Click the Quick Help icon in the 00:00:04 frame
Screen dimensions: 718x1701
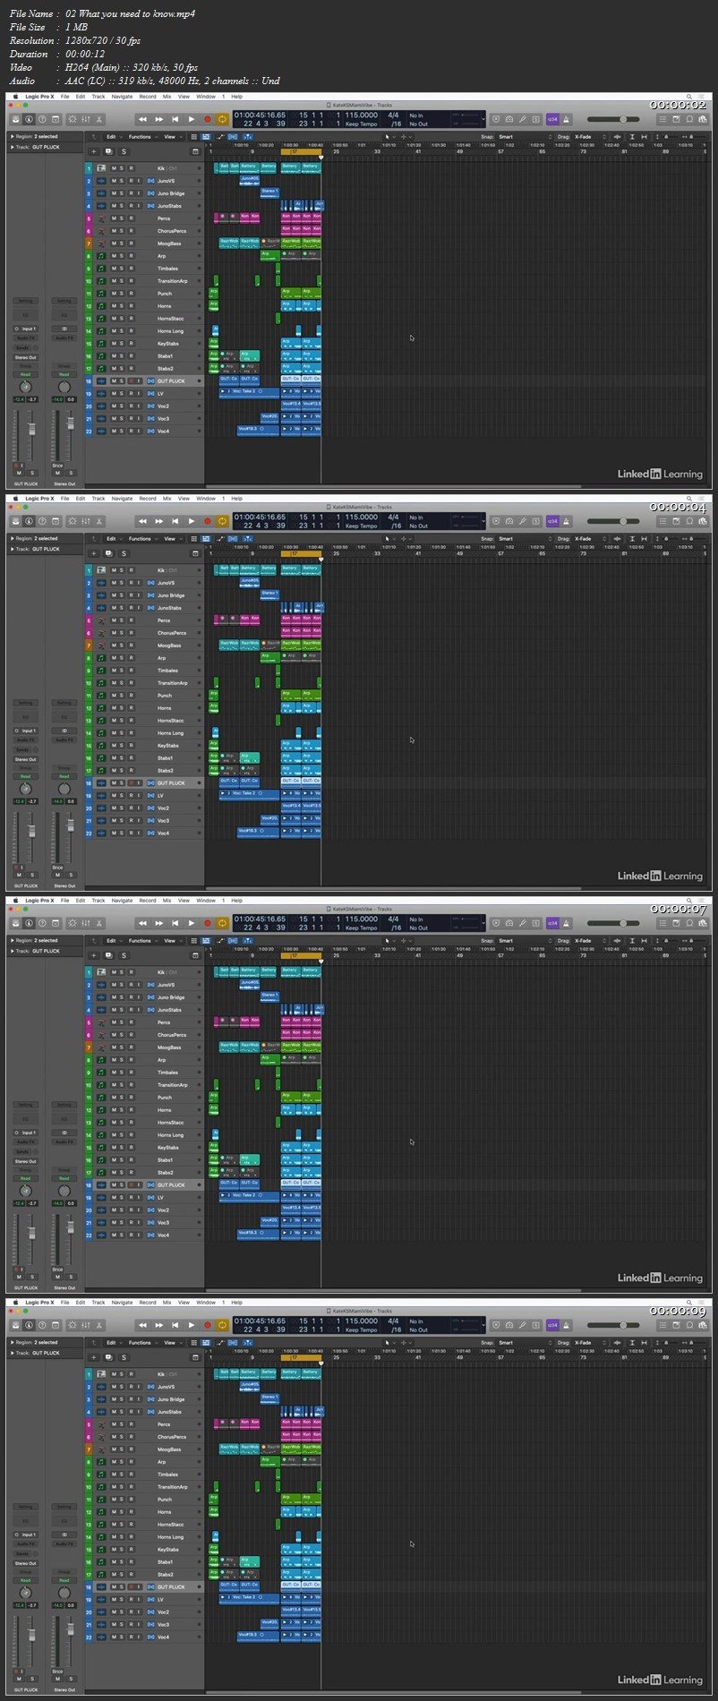[44, 521]
